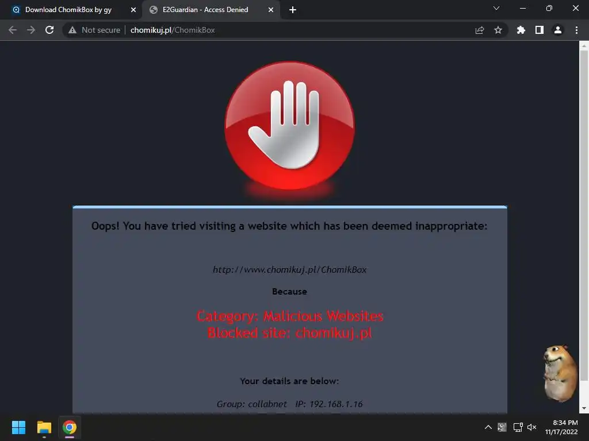Open the Extensions puzzle icon

(521, 30)
